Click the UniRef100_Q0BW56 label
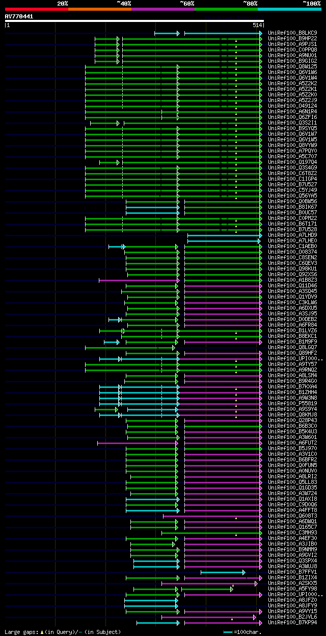The image size is (326, 636). (292, 201)
